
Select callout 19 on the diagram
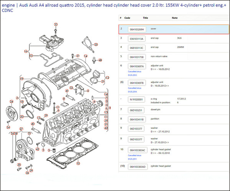pyautogui.click(x=22, y=79)
